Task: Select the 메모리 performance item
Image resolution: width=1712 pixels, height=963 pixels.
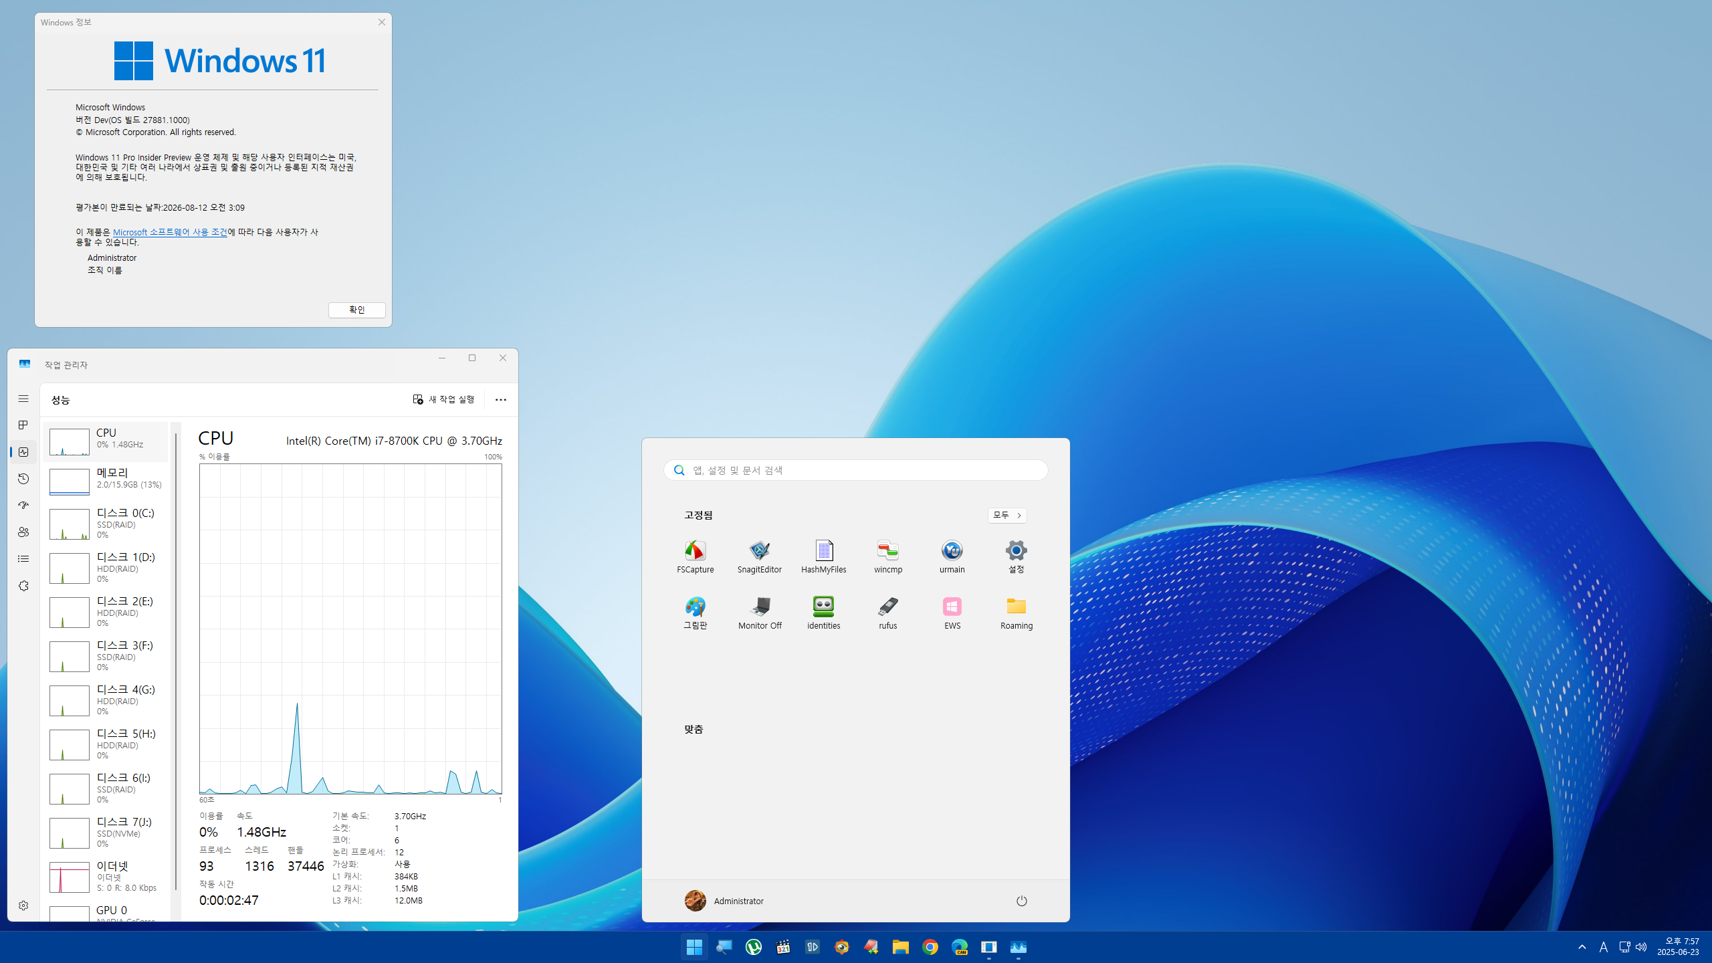Action: pyautogui.click(x=106, y=479)
